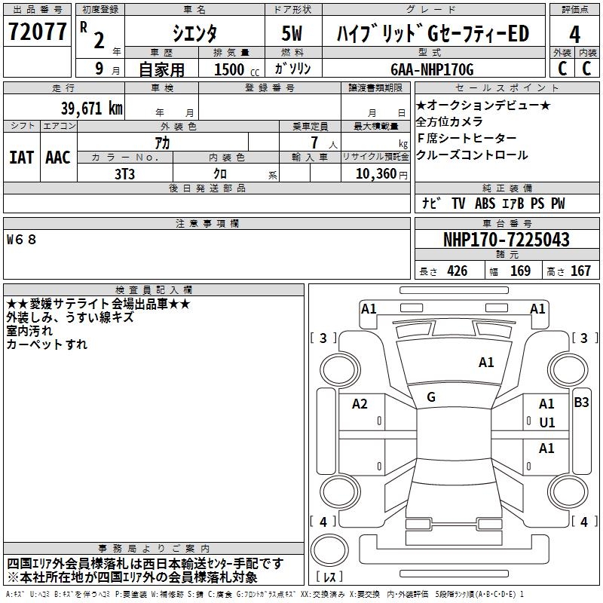Click damage legend line at bottom
Screen dimensions: 603x603
(265, 595)
